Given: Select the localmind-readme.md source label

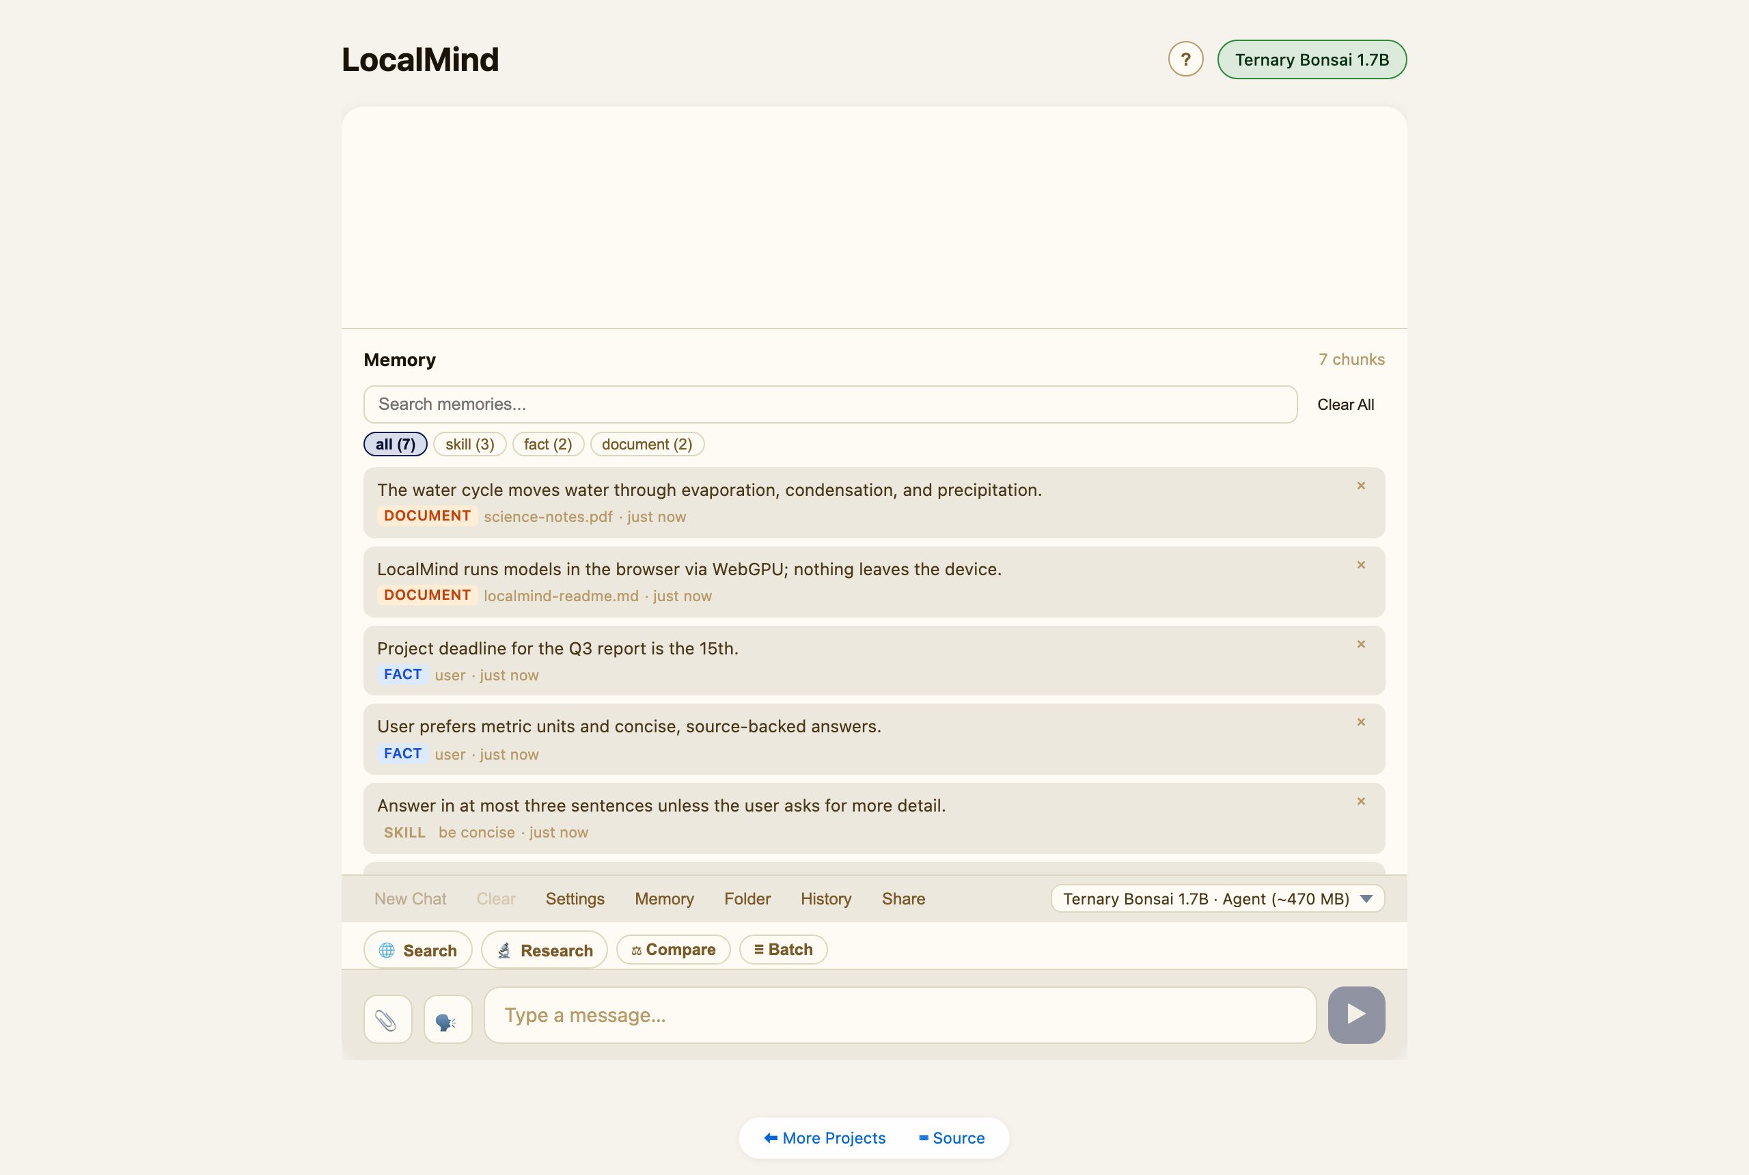Looking at the screenshot, I should [562, 596].
